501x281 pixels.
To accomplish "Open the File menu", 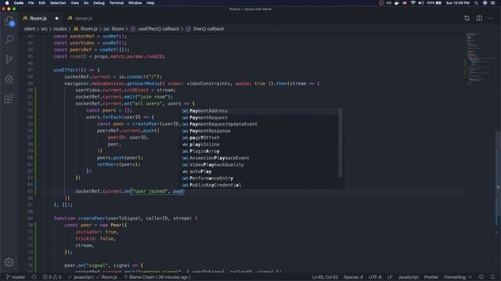I will click(31, 3).
